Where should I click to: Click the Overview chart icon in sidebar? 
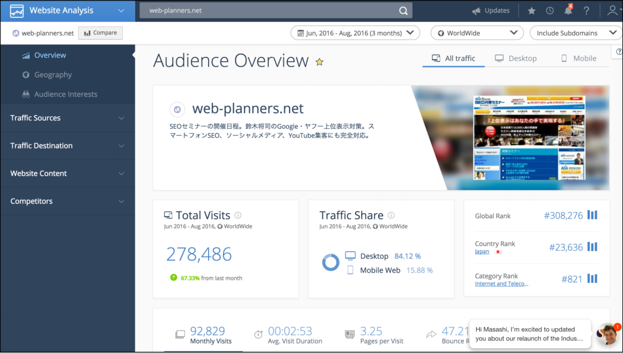(26, 55)
